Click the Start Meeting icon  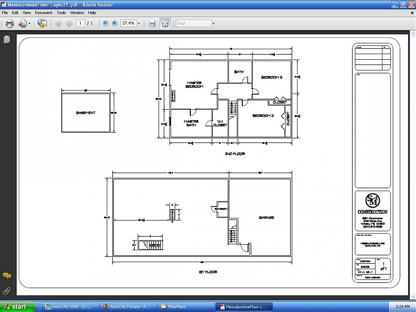point(42,23)
